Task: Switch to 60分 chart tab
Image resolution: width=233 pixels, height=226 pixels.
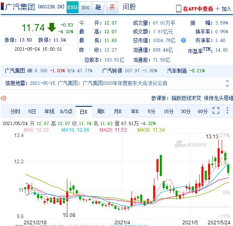Action: coord(203,111)
